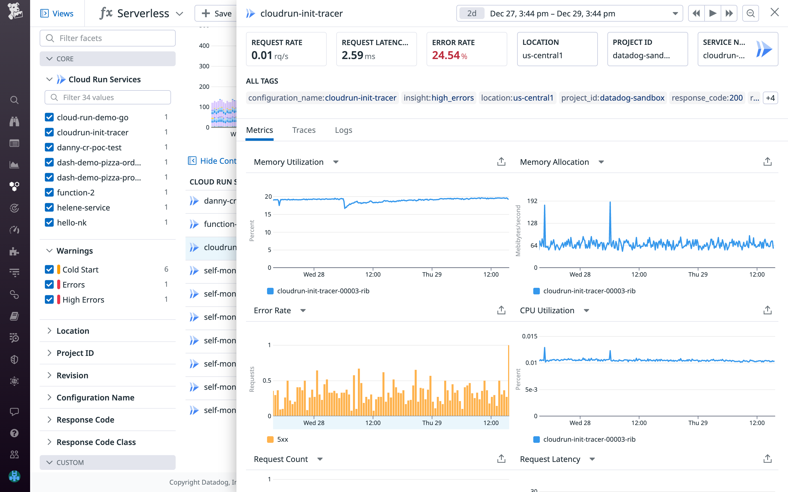The width and height of the screenshot is (788, 492).
Task: Click the Integrations puzzle-piece icon
Action: (x=14, y=251)
